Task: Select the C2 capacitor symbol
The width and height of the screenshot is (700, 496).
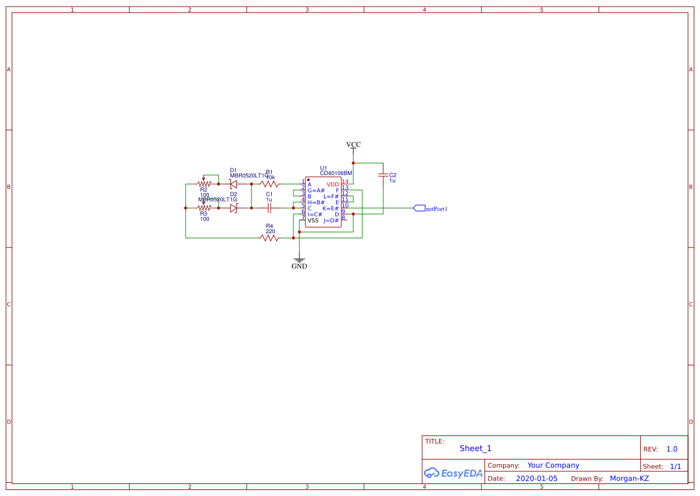Action: point(383,176)
